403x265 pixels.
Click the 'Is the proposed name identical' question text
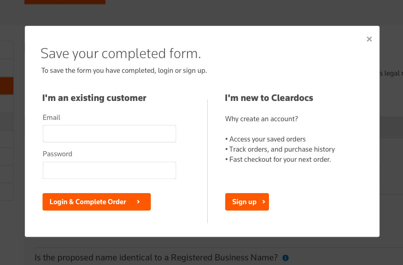coord(156,258)
